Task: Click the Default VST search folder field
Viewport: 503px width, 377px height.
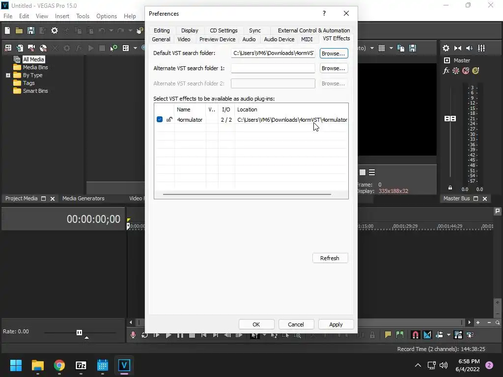Action: click(273, 53)
